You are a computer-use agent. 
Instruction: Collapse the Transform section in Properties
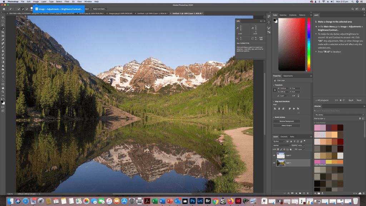coord(273,85)
